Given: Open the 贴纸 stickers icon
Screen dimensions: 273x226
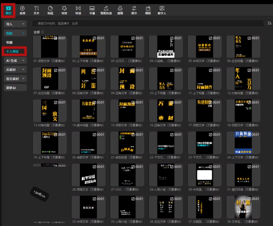Looking at the screenshot, I should 50,10.
